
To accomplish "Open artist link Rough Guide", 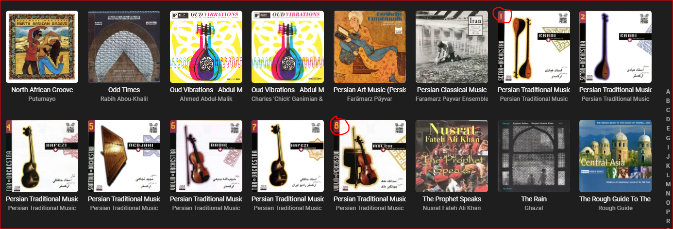I will tap(615, 208).
